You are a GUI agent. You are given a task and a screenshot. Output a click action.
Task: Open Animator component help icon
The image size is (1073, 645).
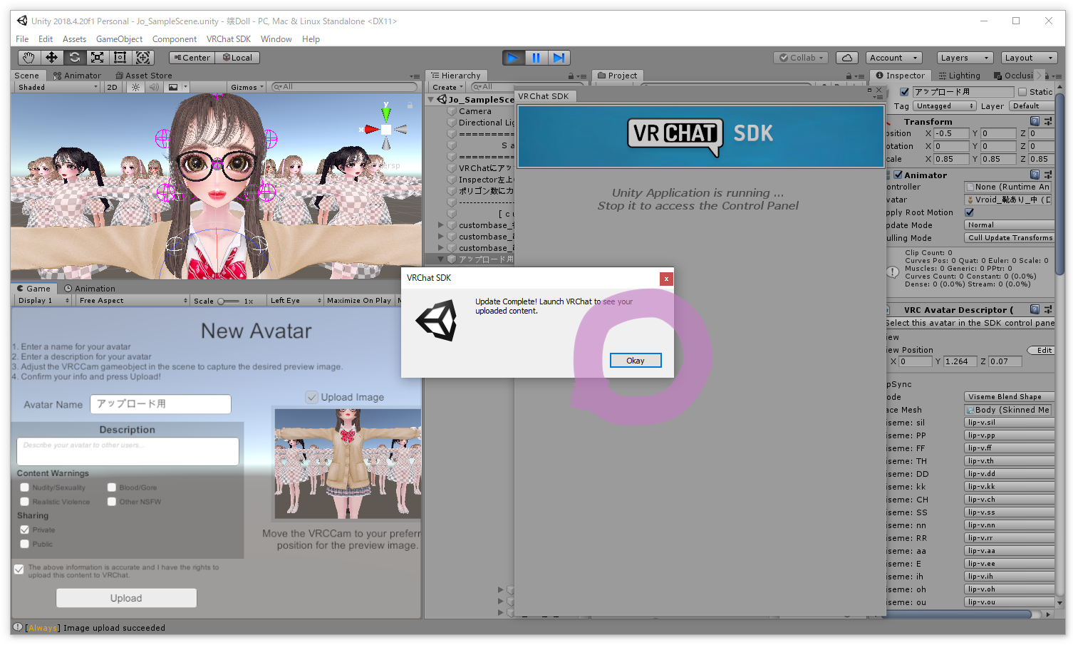(x=1035, y=175)
